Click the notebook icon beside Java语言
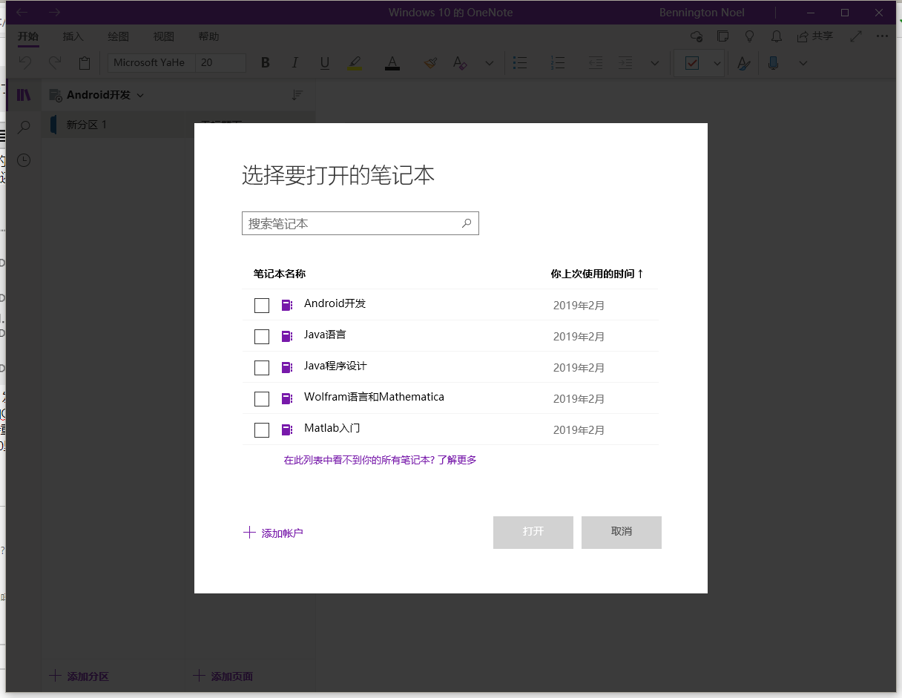This screenshot has width=902, height=698. pyautogui.click(x=287, y=336)
